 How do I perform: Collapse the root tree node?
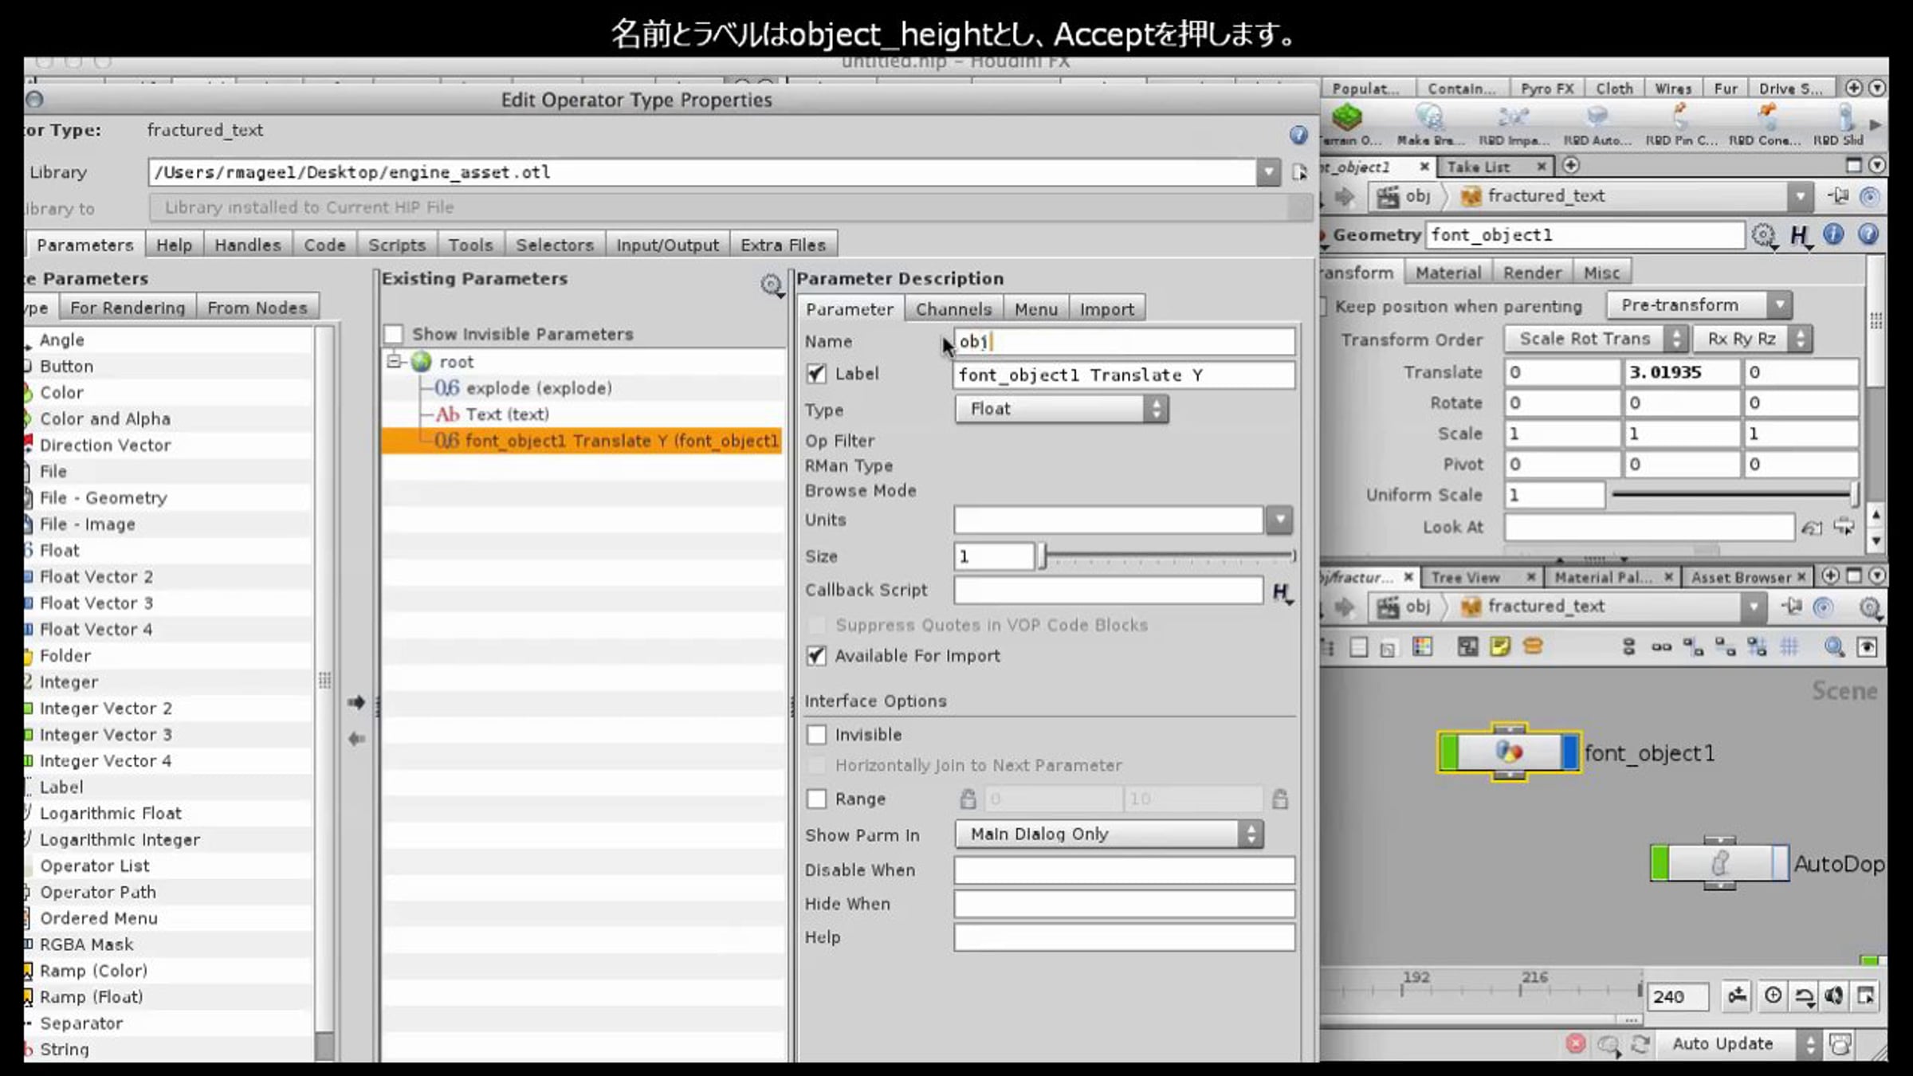click(x=394, y=362)
